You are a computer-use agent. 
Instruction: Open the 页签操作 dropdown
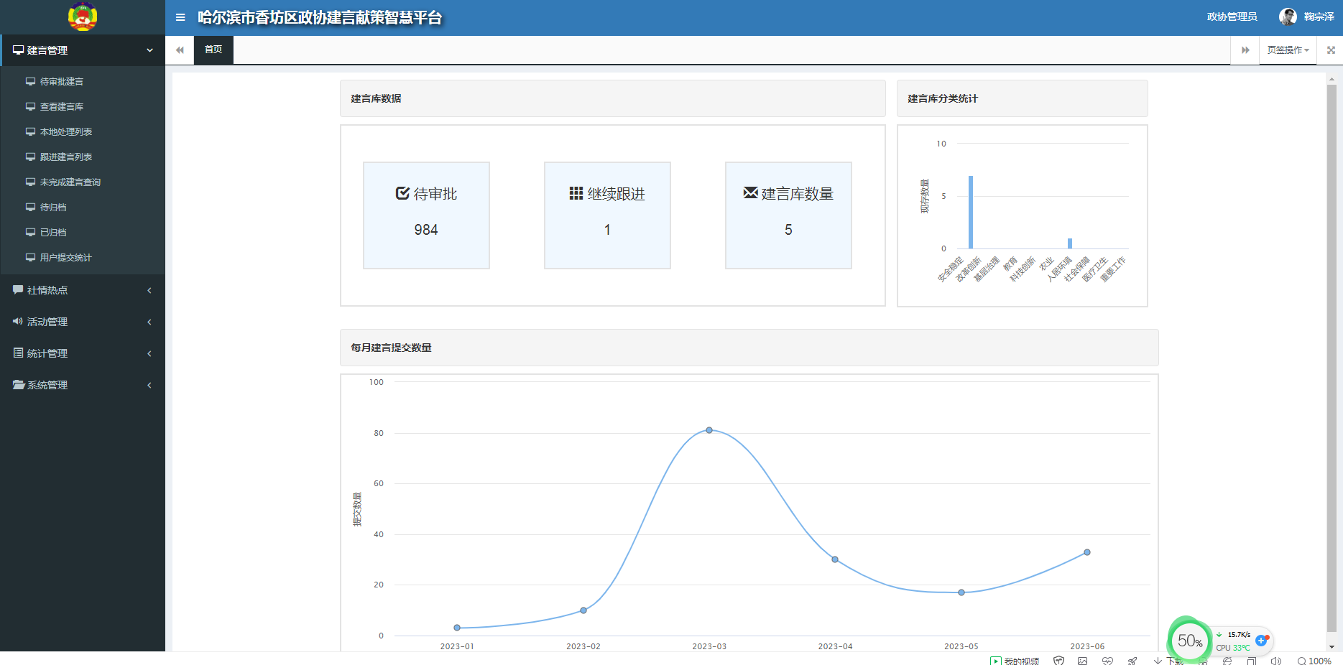click(x=1288, y=50)
